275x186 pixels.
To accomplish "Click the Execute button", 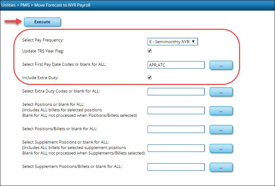I will tap(42, 22).
